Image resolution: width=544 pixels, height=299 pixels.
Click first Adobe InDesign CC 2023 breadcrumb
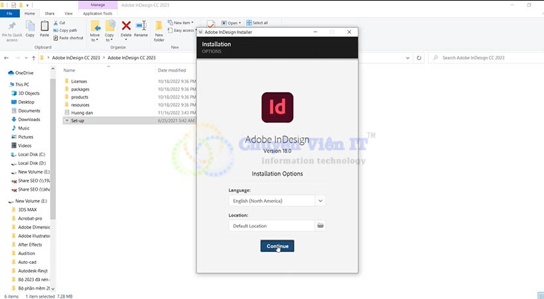pyautogui.click(x=76, y=58)
